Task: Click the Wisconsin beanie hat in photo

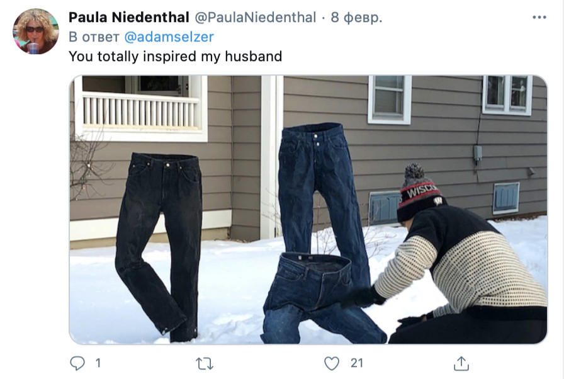Action: (419, 193)
